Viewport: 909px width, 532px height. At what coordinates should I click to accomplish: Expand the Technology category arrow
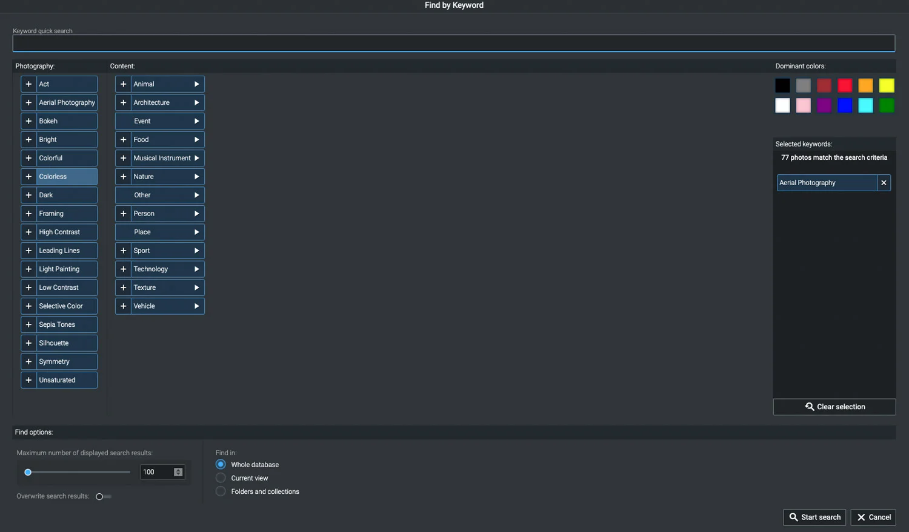click(x=196, y=269)
